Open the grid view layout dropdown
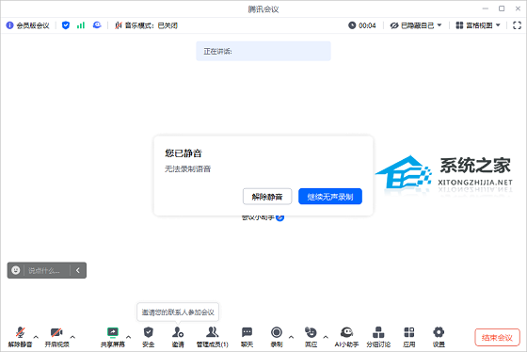 pyautogui.click(x=478, y=25)
